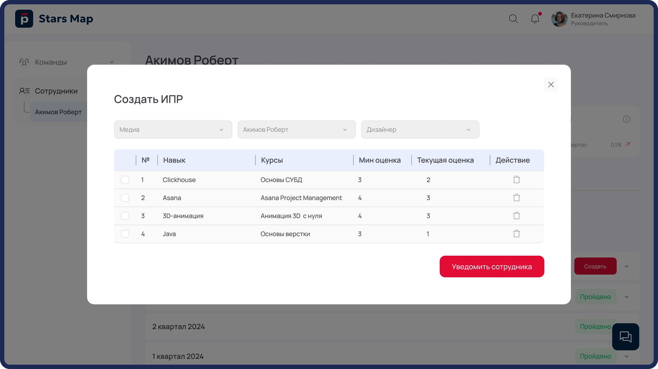The width and height of the screenshot is (658, 369).
Task: Click the Курсы column header
Action: [x=272, y=160]
